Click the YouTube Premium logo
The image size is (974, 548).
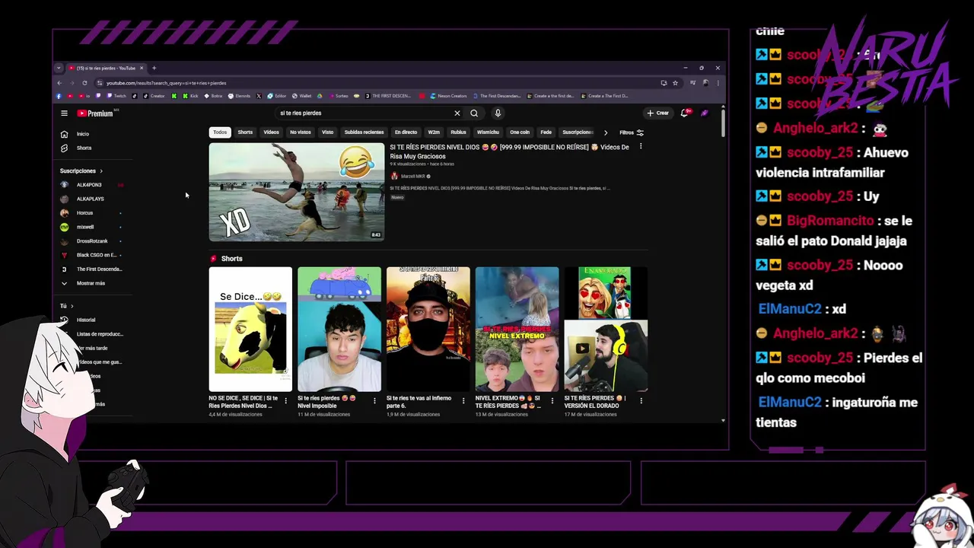coord(95,113)
